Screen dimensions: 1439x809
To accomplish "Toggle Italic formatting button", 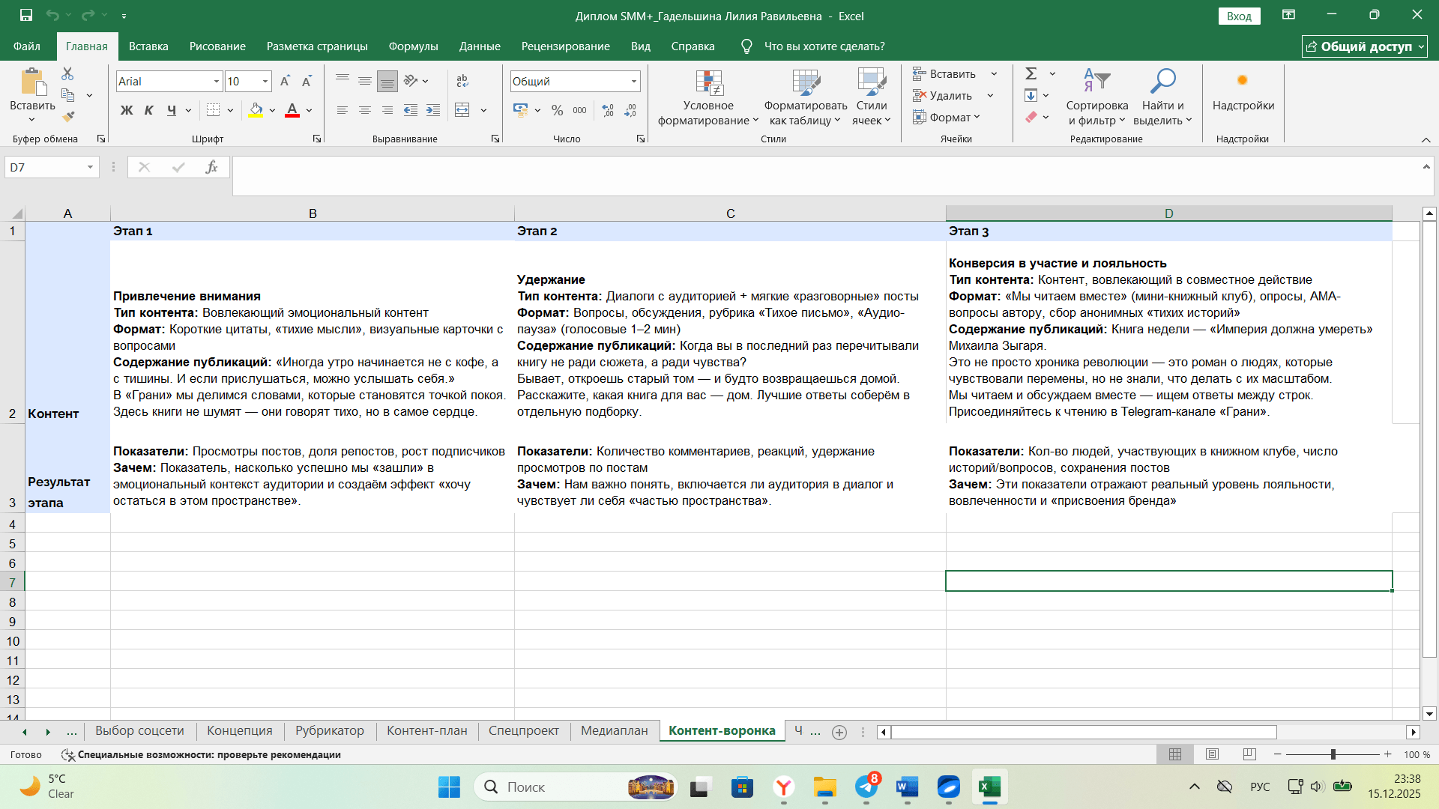I will (149, 110).
